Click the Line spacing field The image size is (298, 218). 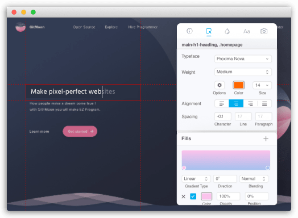[243, 116]
